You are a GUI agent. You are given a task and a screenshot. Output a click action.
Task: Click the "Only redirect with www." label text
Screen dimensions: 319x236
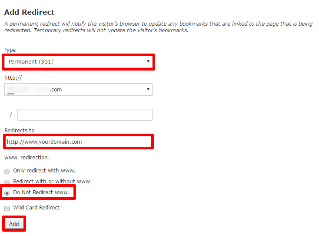click(44, 171)
